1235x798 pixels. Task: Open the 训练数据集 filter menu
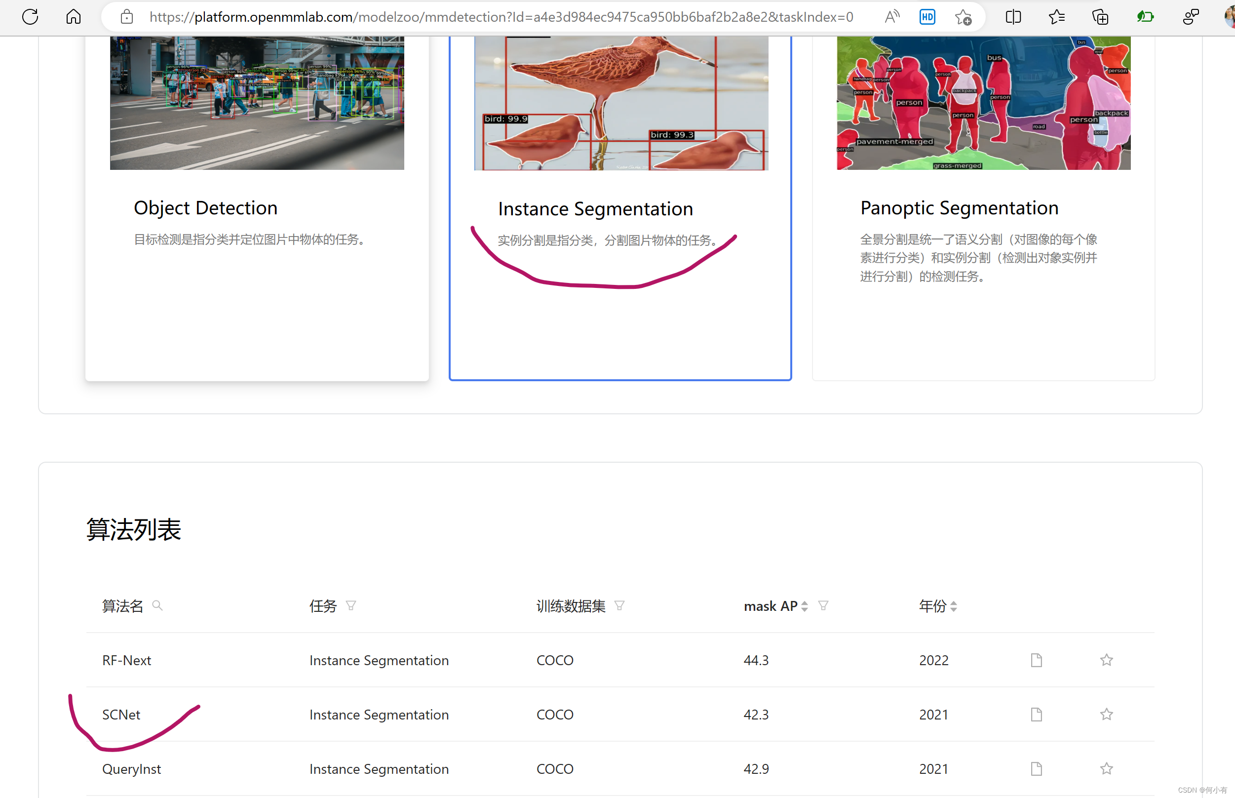tap(620, 605)
